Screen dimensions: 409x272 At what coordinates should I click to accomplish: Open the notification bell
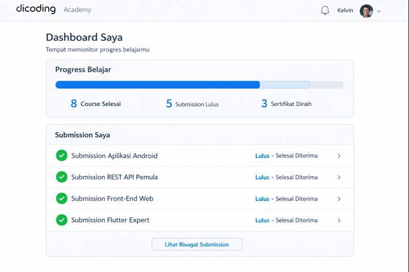pyautogui.click(x=325, y=11)
